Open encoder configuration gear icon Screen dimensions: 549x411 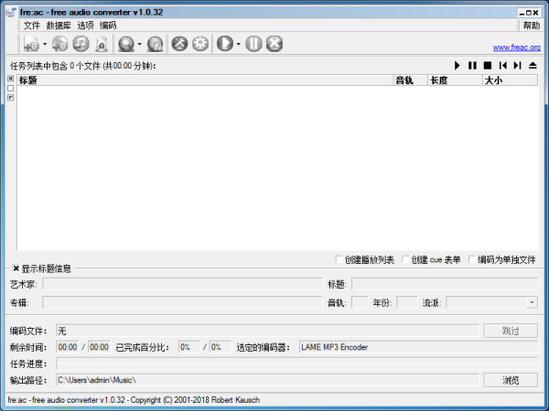click(200, 43)
